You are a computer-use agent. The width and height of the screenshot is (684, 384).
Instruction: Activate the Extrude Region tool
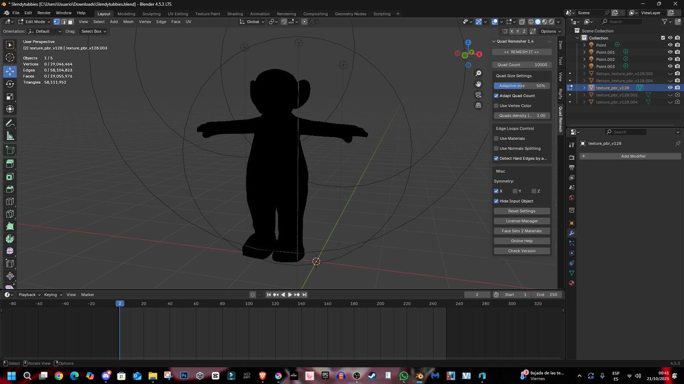10,164
